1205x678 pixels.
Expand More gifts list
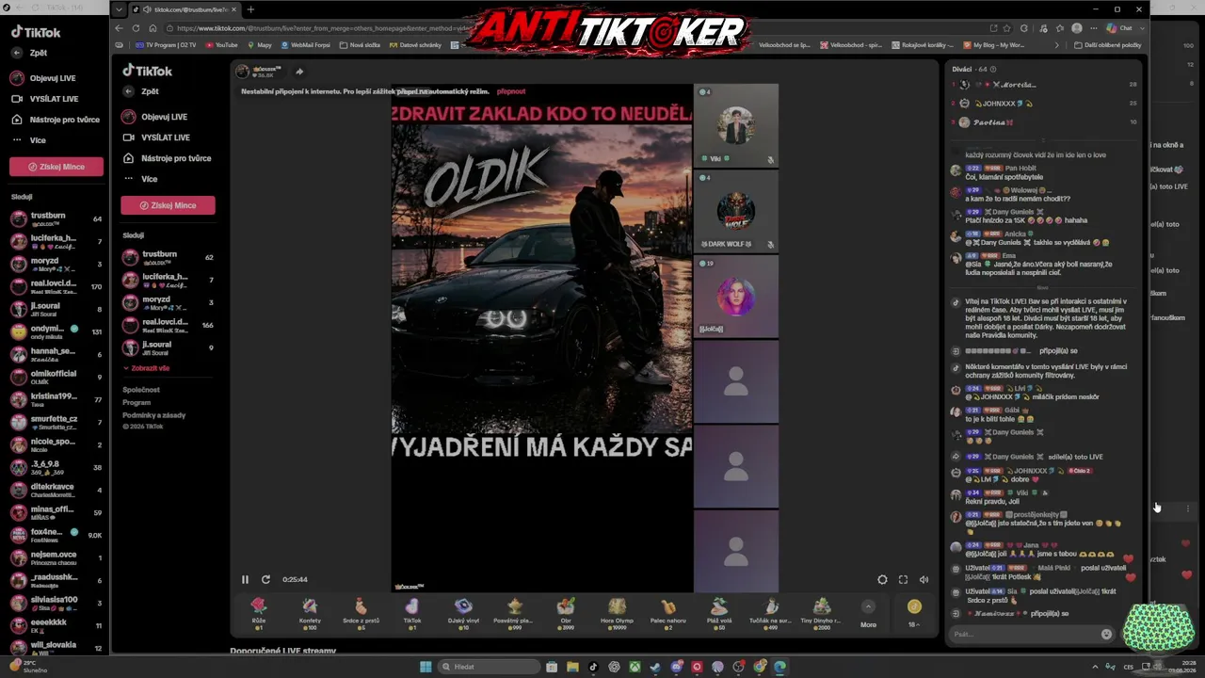click(868, 614)
